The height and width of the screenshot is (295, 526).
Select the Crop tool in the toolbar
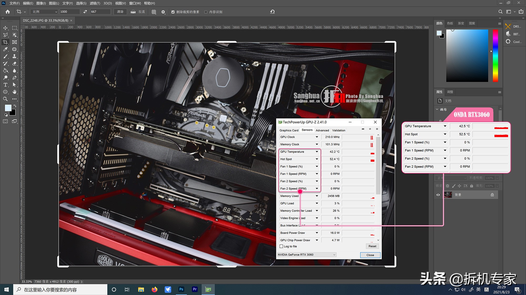[5, 42]
